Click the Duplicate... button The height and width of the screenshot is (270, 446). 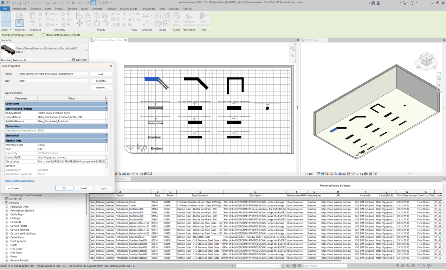[x=101, y=81]
